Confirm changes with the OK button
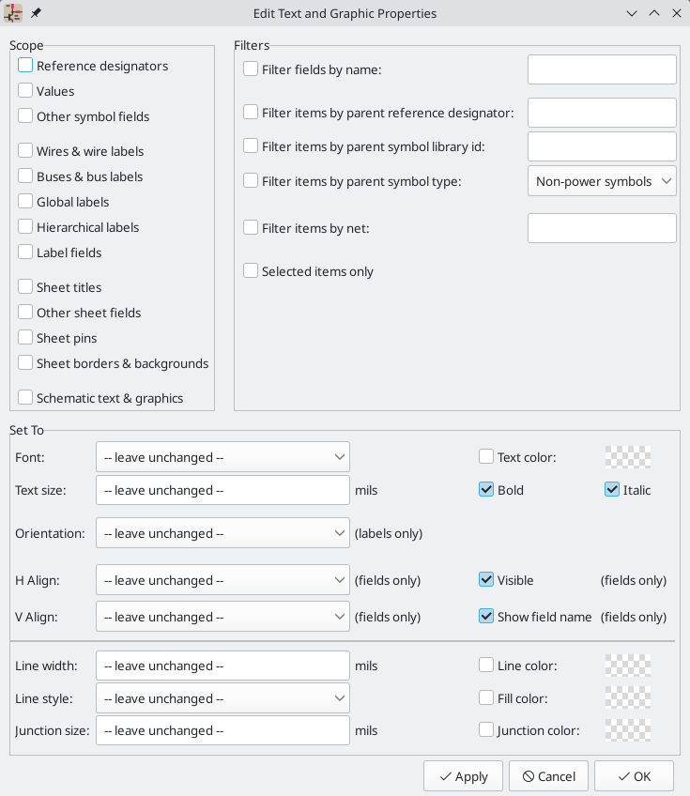690x796 pixels. (634, 776)
